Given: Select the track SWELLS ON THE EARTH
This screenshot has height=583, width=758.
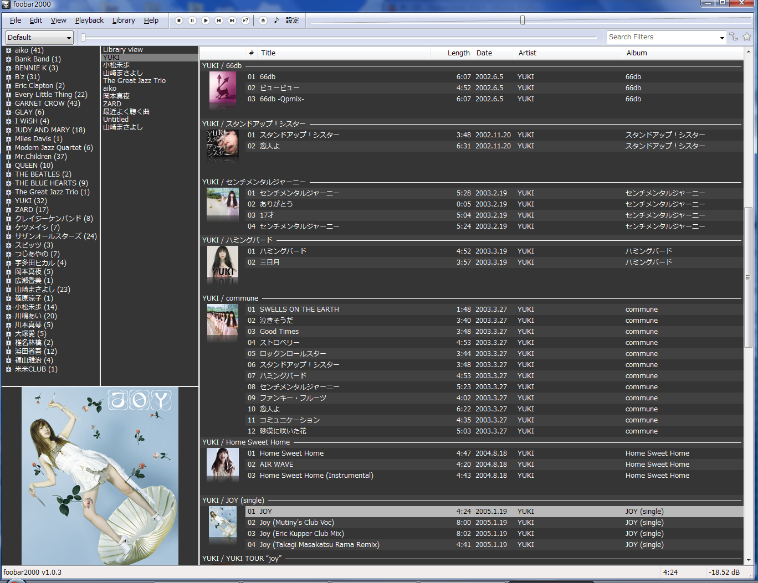Looking at the screenshot, I should [x=494, y=309].
